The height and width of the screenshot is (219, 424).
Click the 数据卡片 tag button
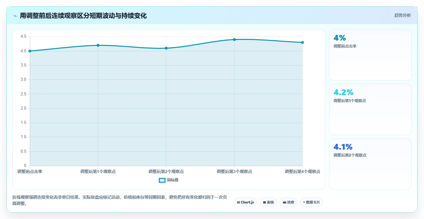[311, 202]
